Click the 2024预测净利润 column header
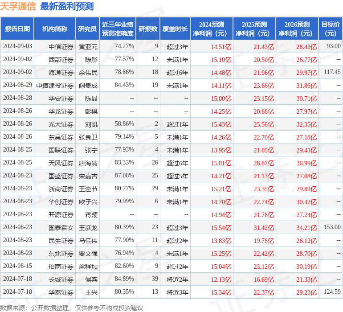The height and width of the screenshot is (312, 343). click(x=212, y=29)
